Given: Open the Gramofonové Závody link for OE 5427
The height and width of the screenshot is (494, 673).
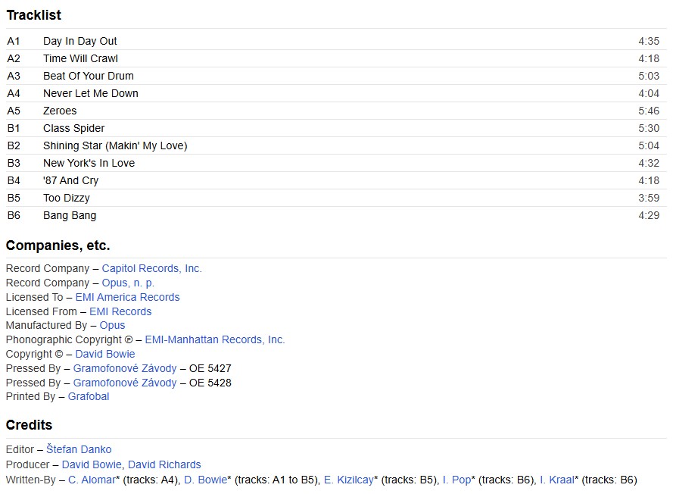Looking at the screenshot, I should coord(125,368).
